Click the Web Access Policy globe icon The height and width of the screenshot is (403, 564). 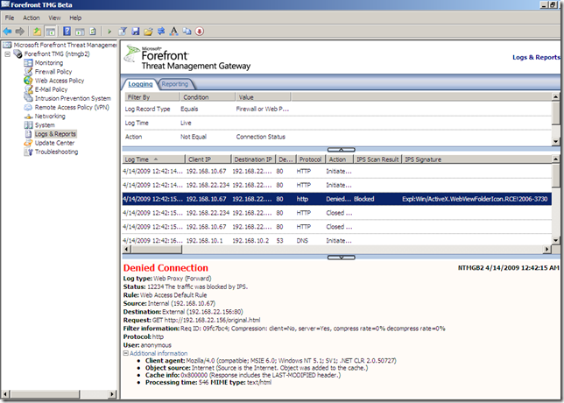tap(28, 81)
